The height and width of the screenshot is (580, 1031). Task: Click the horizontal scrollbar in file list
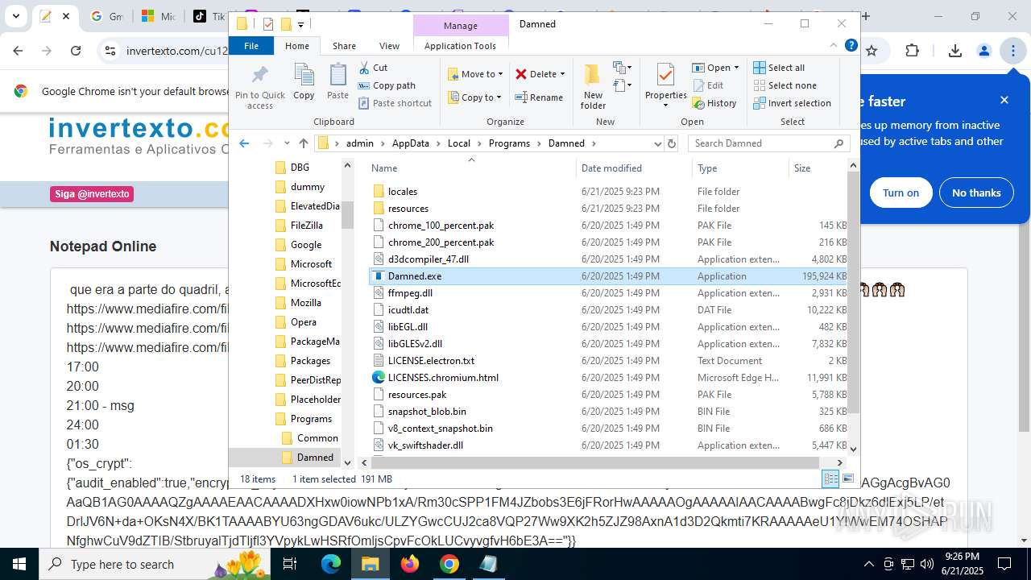pyautogui.click(x=595, y=462)
